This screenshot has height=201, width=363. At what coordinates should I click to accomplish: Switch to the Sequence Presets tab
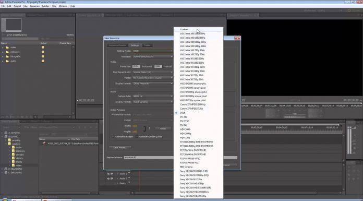coord(117,45)
